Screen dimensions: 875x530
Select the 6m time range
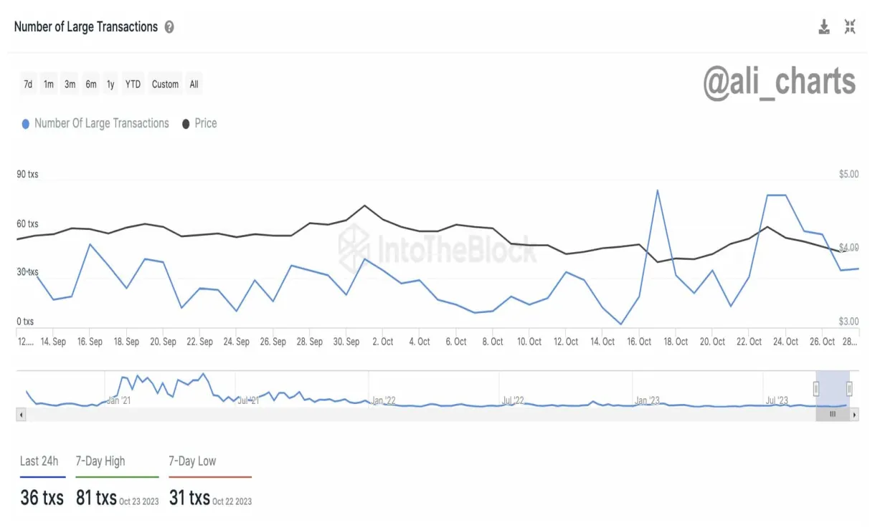pyautogui.click(x=91, y=85)
